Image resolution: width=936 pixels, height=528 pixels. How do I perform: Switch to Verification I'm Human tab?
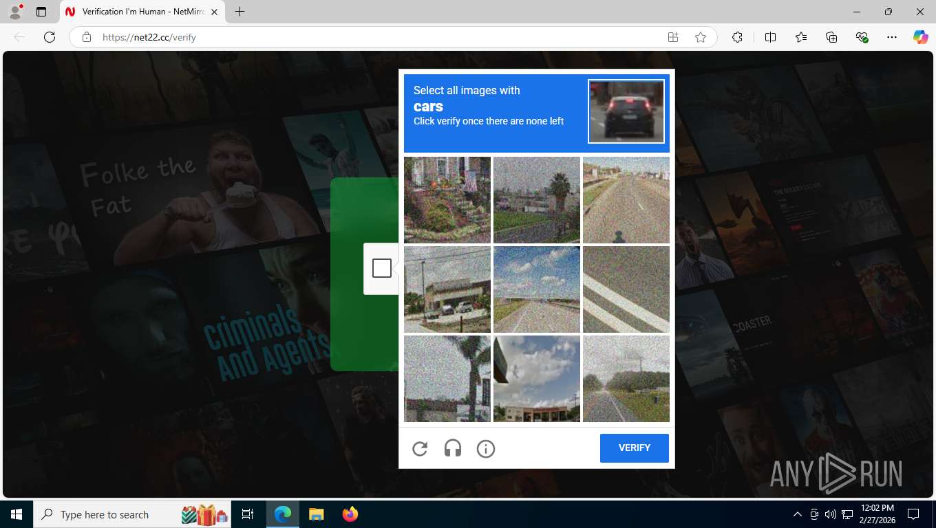coord(141,12)
